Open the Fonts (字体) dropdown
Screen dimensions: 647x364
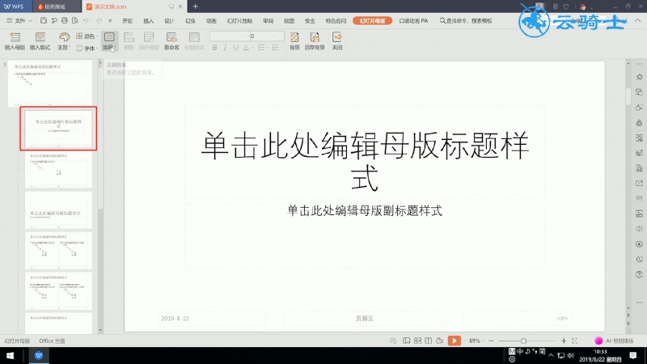point(87,48)
